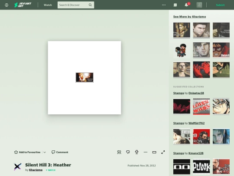Add deviation to Favourites

point(27,152)
